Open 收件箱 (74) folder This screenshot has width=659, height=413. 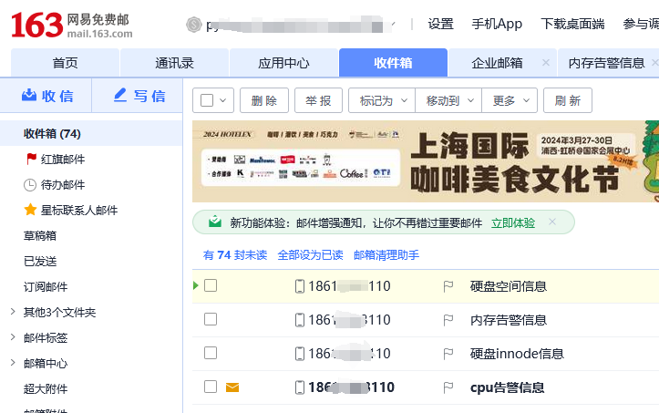(91, 133)
